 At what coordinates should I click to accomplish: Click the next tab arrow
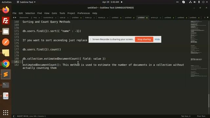[16, 17]
